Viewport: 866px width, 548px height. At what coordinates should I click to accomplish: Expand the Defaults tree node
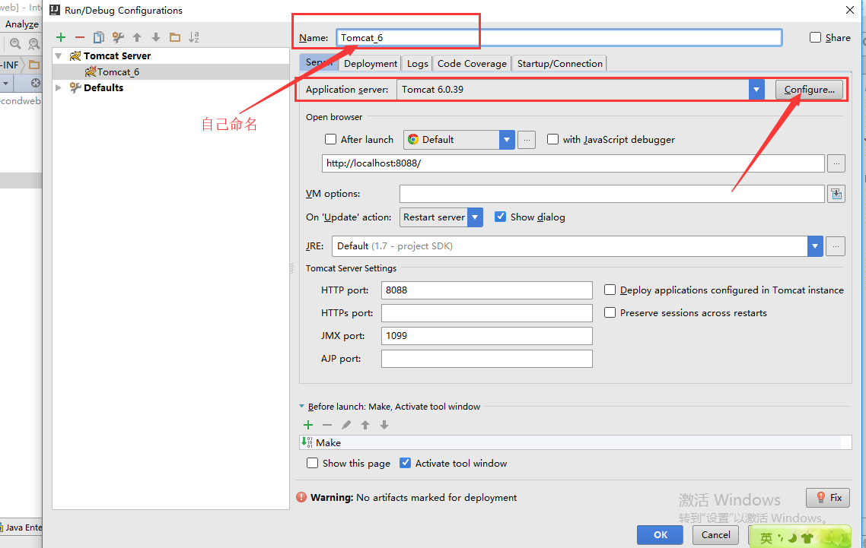pyautogui.click(x=58, y=87)
